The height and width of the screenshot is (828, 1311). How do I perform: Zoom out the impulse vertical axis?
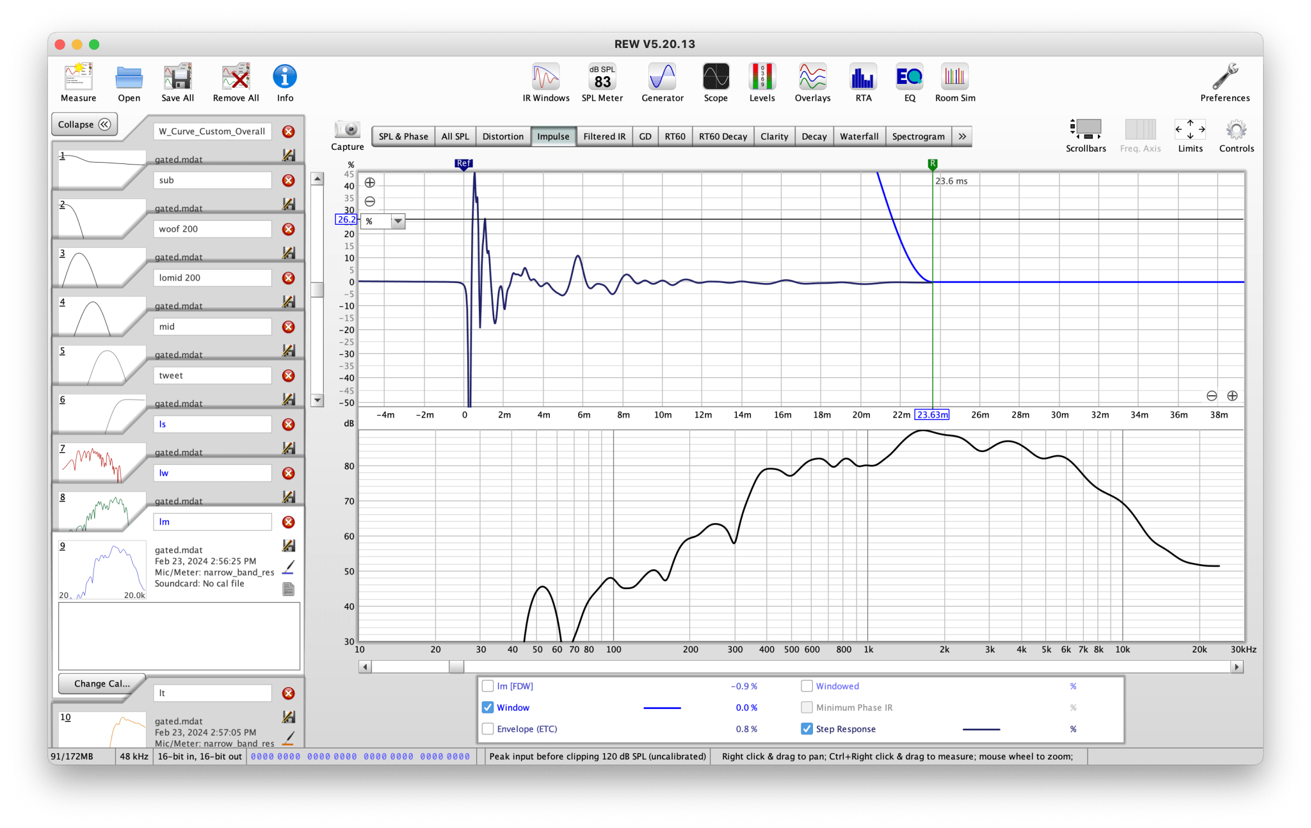pos(370,201)
